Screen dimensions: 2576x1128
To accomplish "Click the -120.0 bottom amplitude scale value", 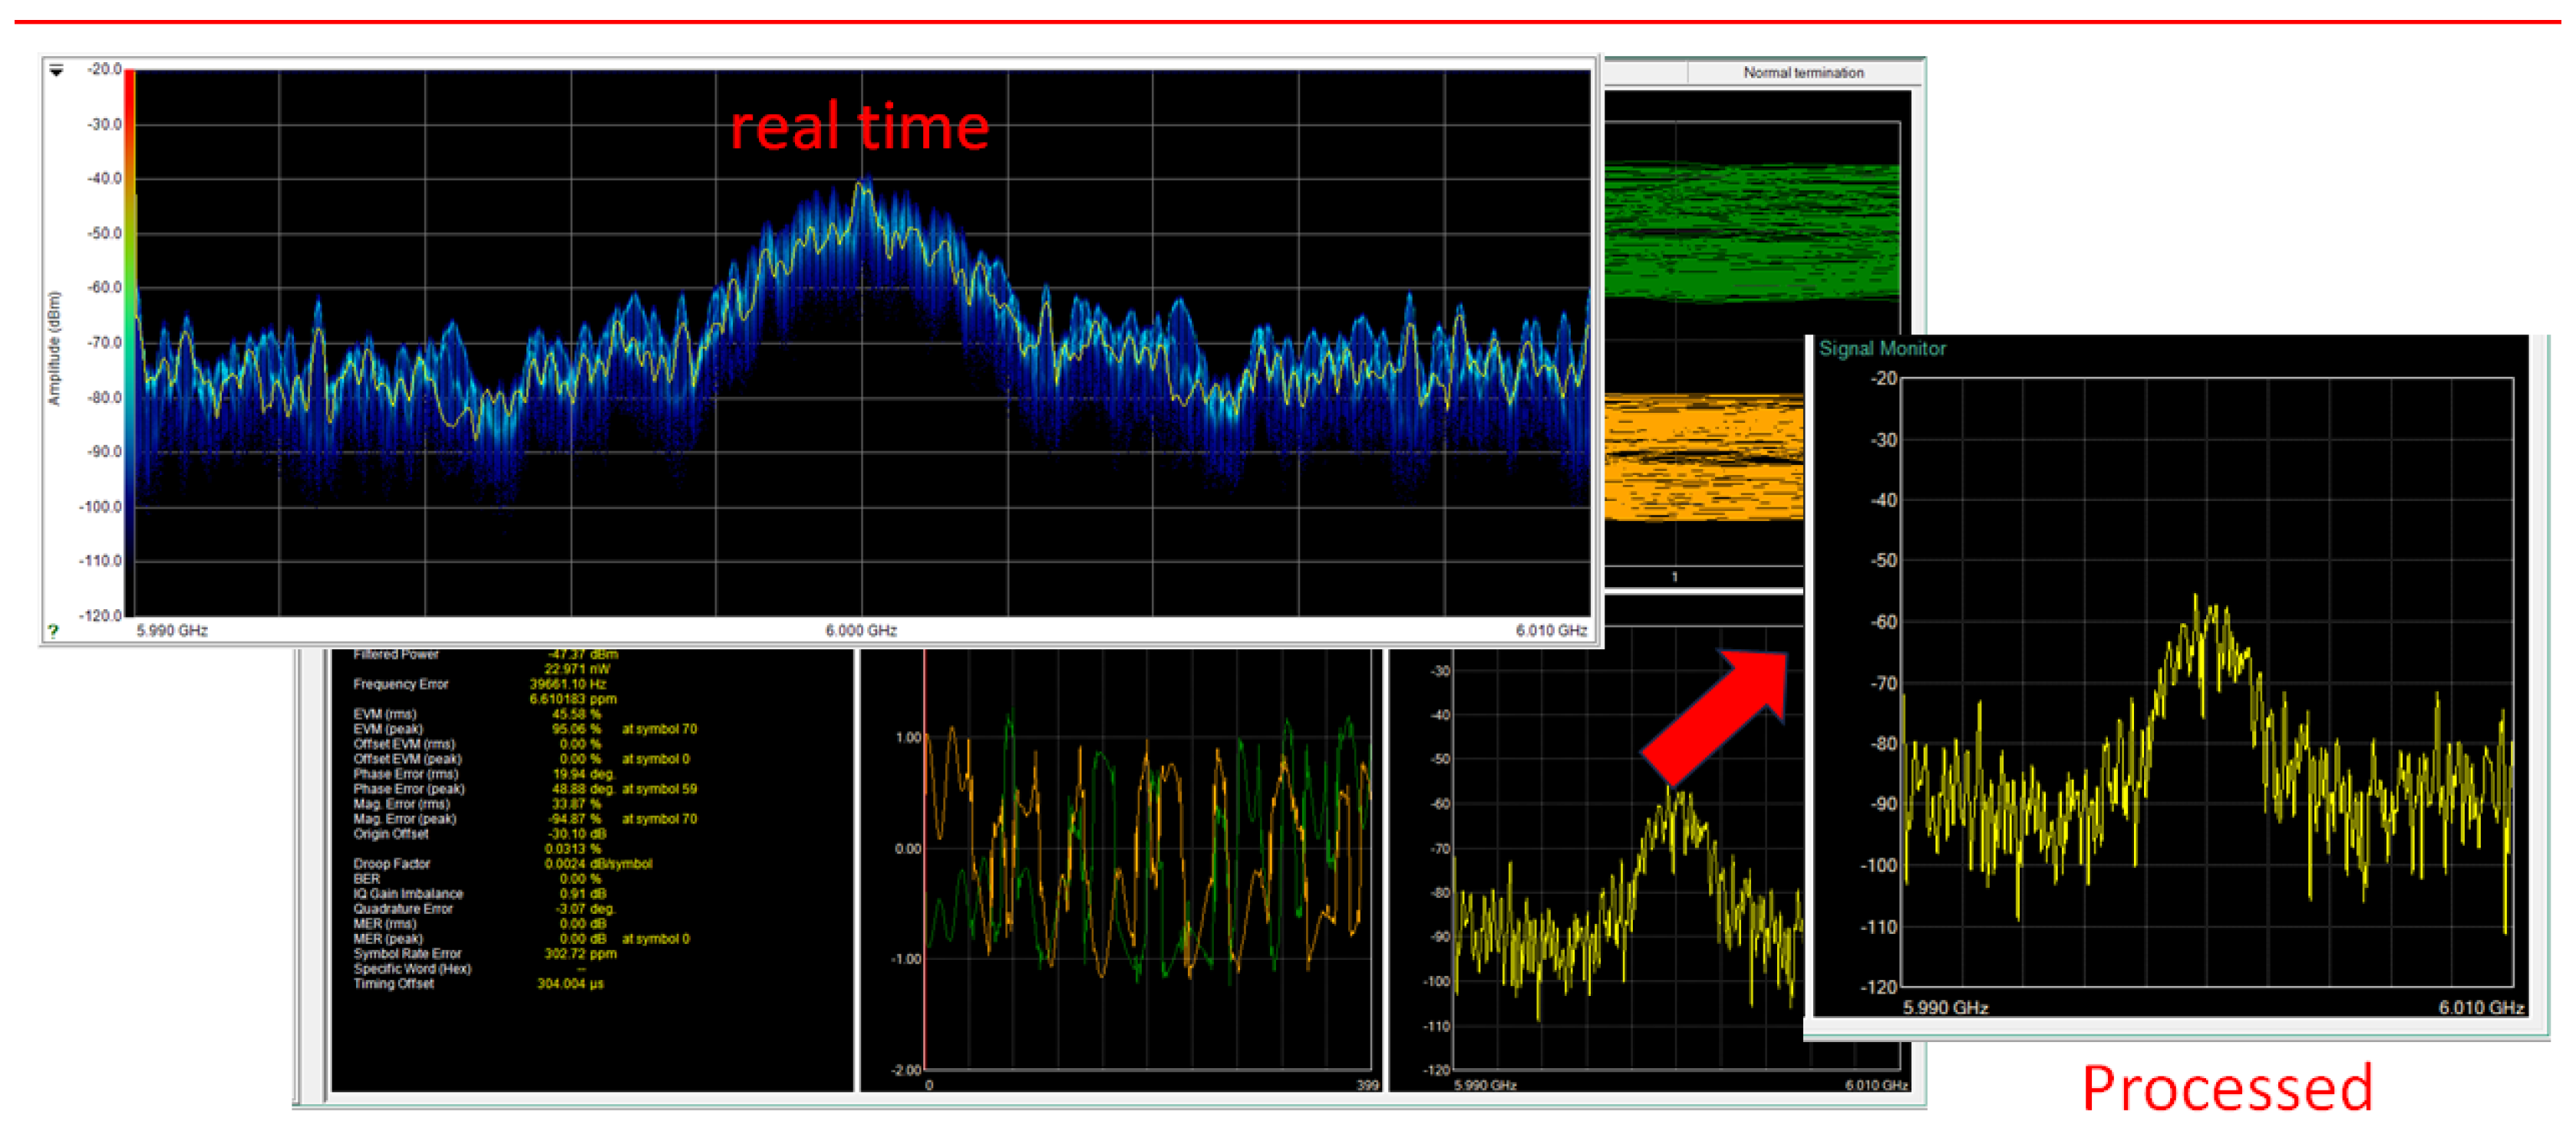I will [101, 615].
